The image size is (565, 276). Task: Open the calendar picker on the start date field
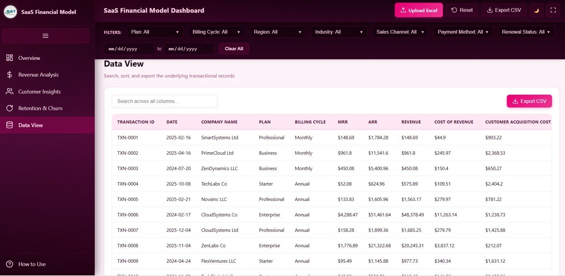(x=147, y=48)
